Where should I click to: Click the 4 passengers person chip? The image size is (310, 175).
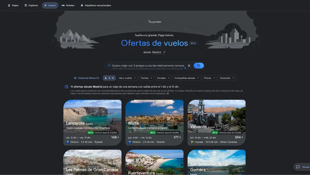click(107, 78)
